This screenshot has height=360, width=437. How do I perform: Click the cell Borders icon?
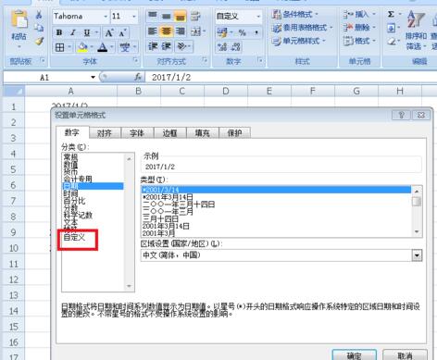[x=60, y=47]
